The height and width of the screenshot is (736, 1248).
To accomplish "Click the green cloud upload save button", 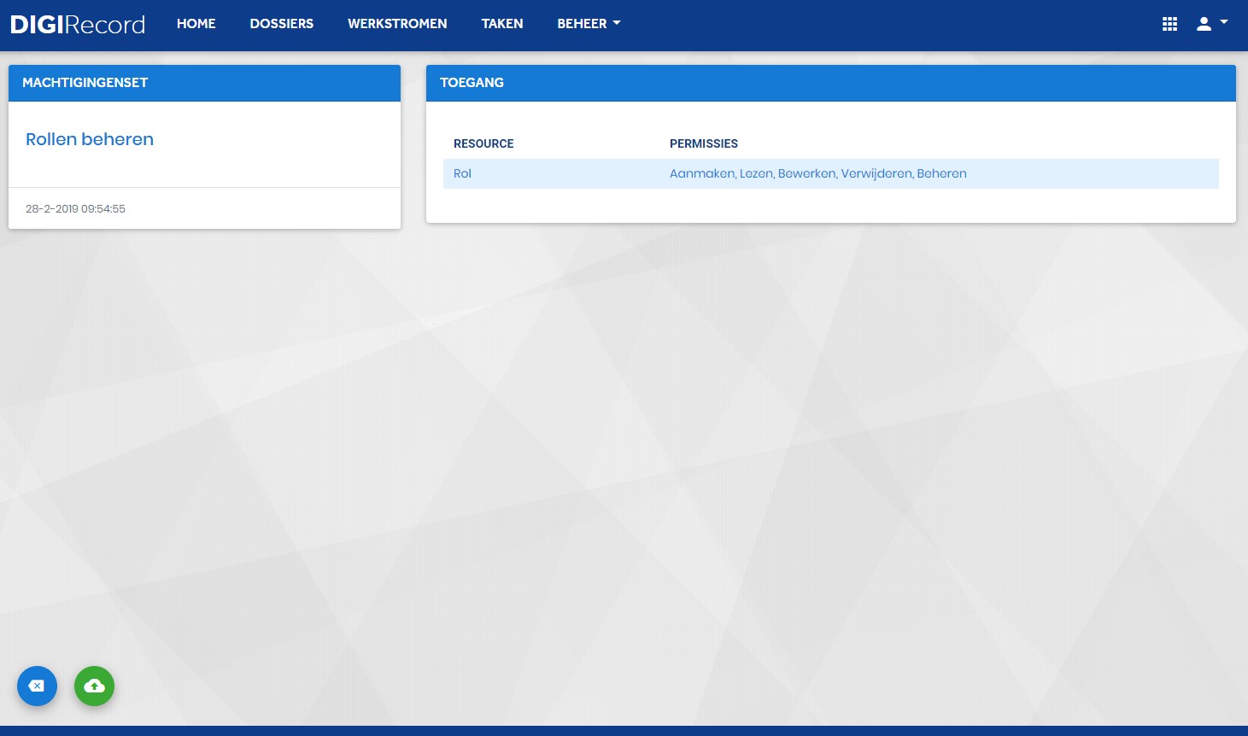I will pos(94,686).
